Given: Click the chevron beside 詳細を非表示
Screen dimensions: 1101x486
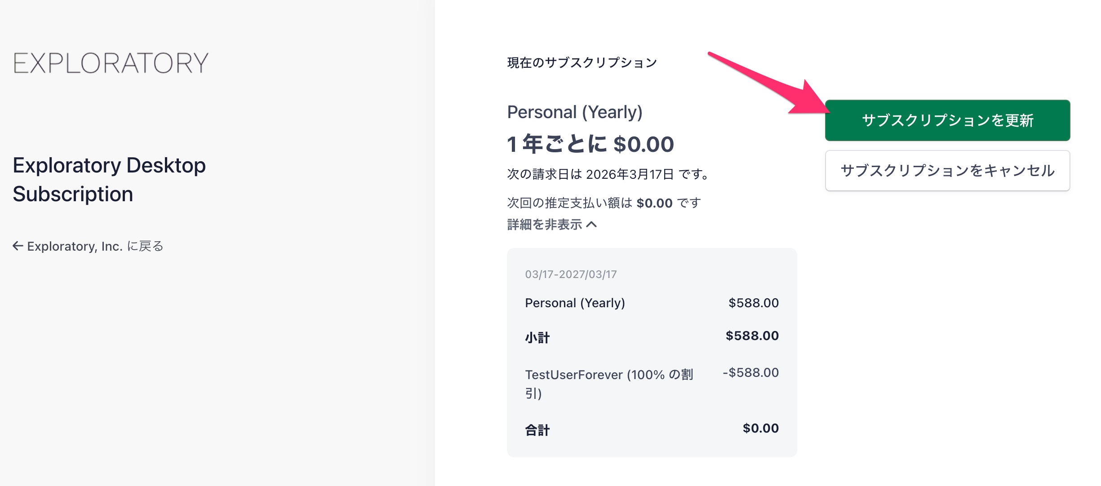Looking at the screenshot, I should [x=592, y=224].
